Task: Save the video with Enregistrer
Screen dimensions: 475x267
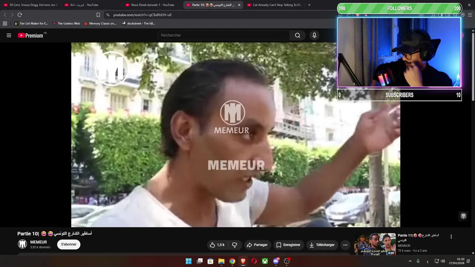Action: click(288, 245)
